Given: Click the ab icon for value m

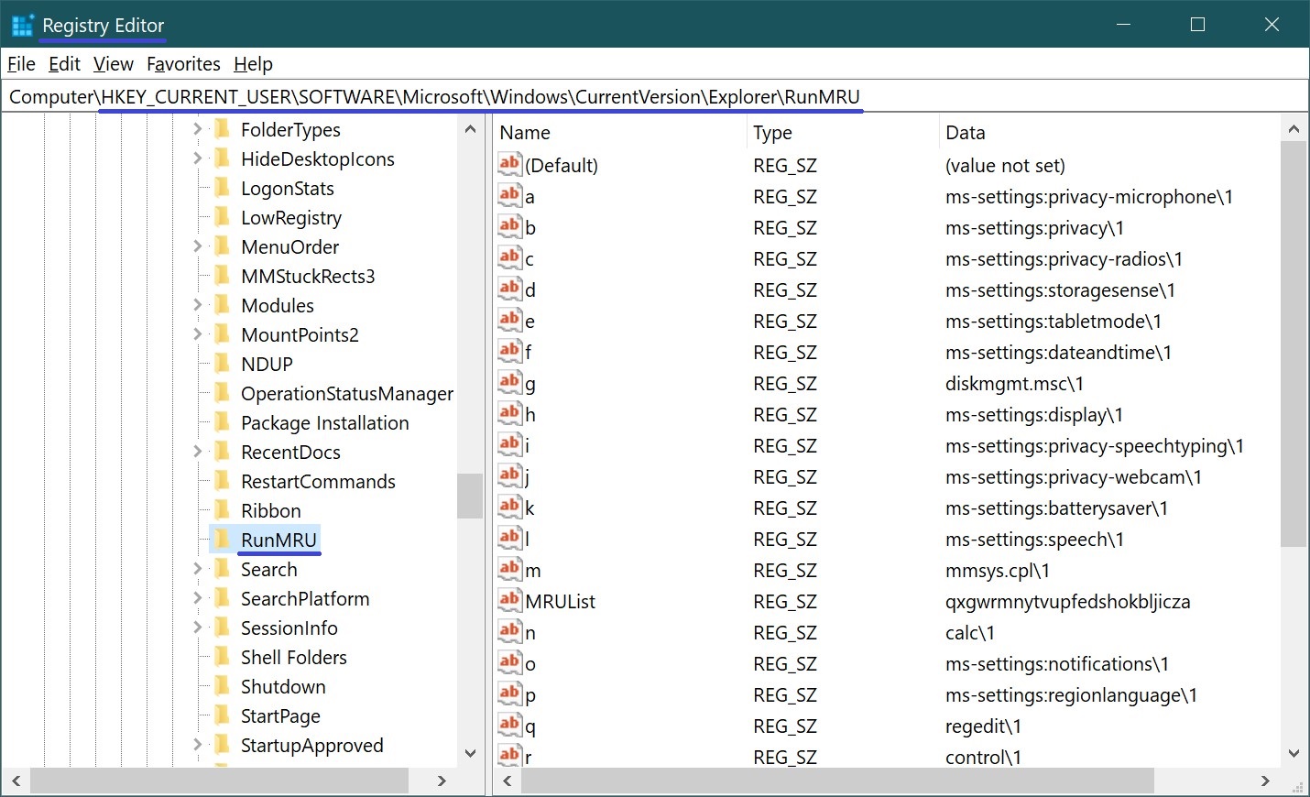Looking at the screenshot, I should (510, 569).
